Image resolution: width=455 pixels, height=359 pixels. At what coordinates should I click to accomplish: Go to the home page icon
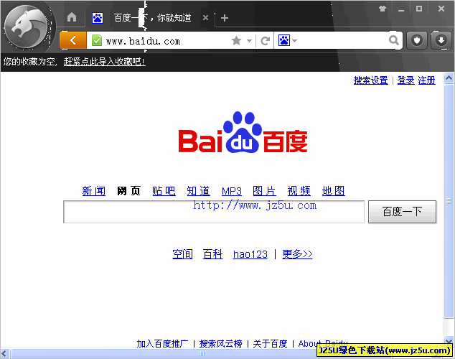coord(72,17)
